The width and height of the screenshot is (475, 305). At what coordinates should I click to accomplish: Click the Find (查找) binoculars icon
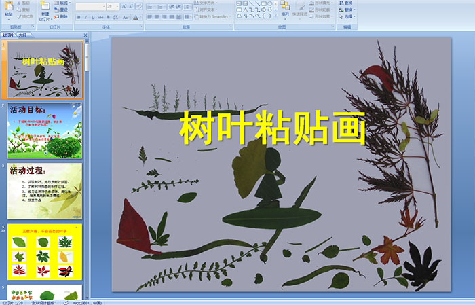(x=341, y=3)
